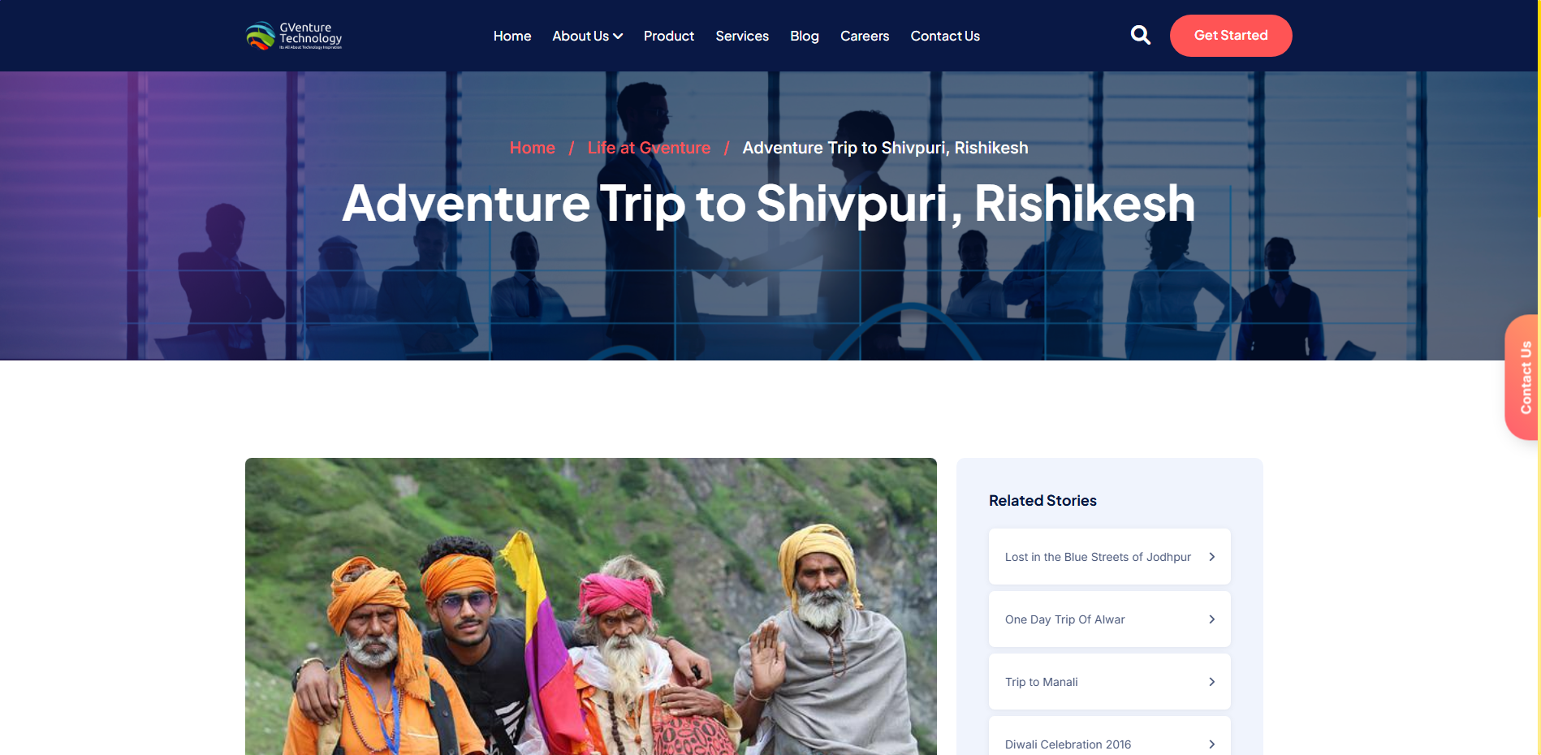1541x755 pixels.
Task: Go to the Product page
Action: tap(669, 36)
